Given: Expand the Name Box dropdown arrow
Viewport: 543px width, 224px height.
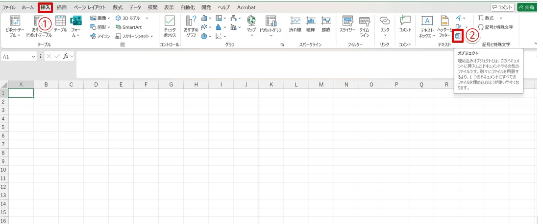Looking at the screenshot, I should point(33,57).
